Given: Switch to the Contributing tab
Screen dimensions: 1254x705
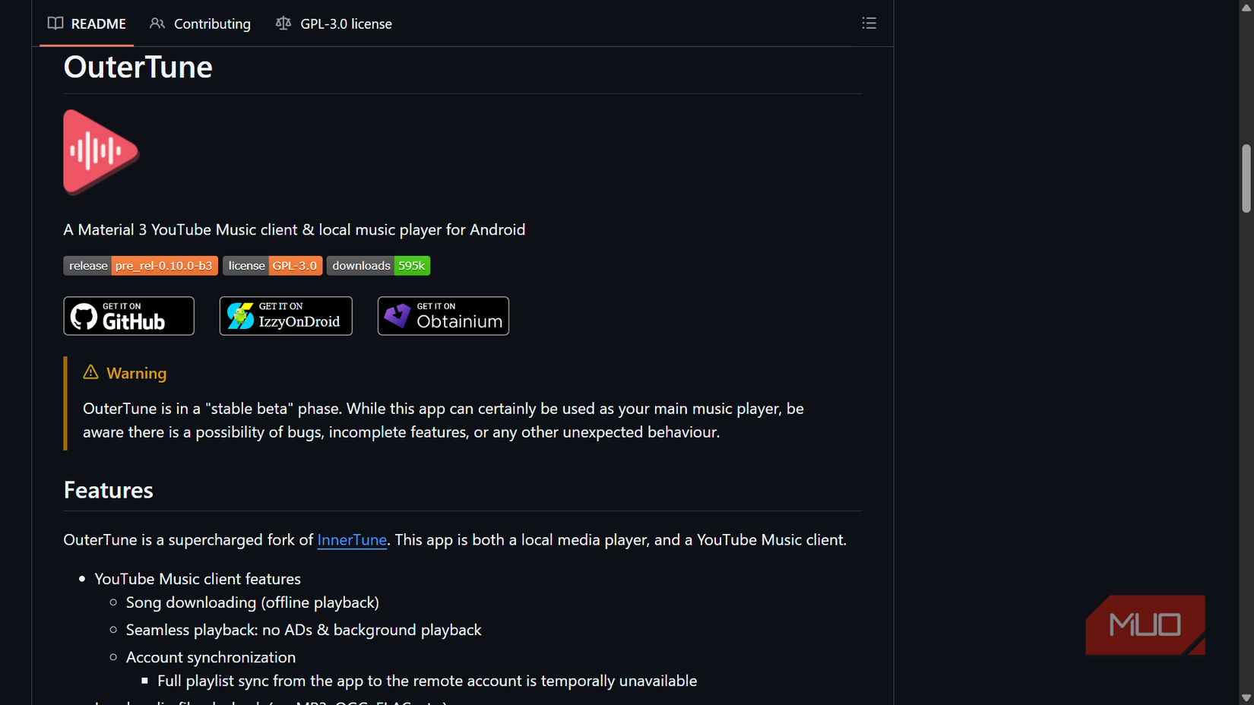Looking at the screenshot, I should tap(212, 24).
